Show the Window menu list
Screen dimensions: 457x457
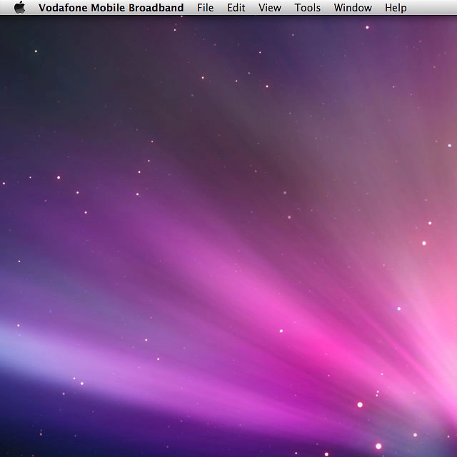353,8
